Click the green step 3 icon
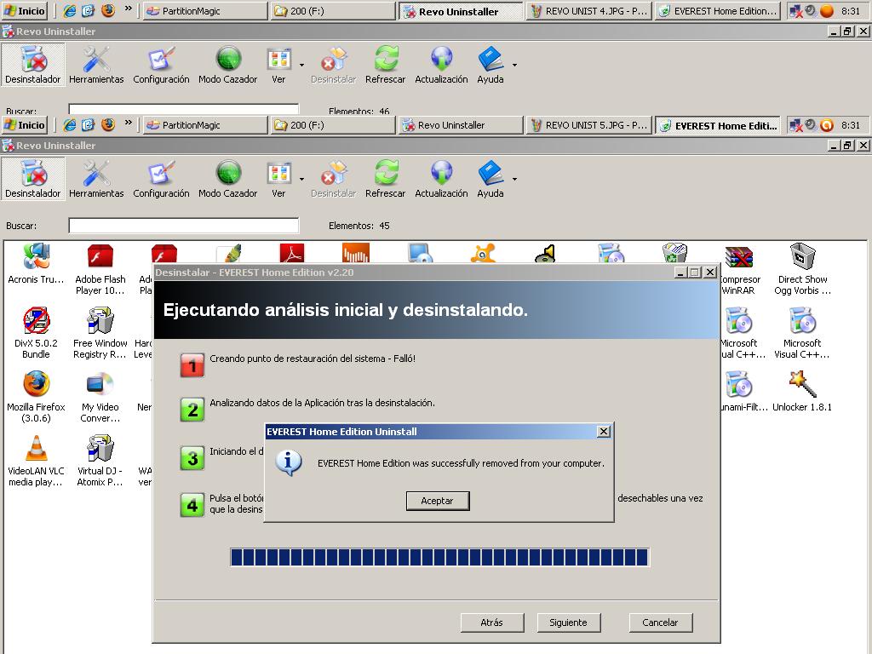 point(192,457)
